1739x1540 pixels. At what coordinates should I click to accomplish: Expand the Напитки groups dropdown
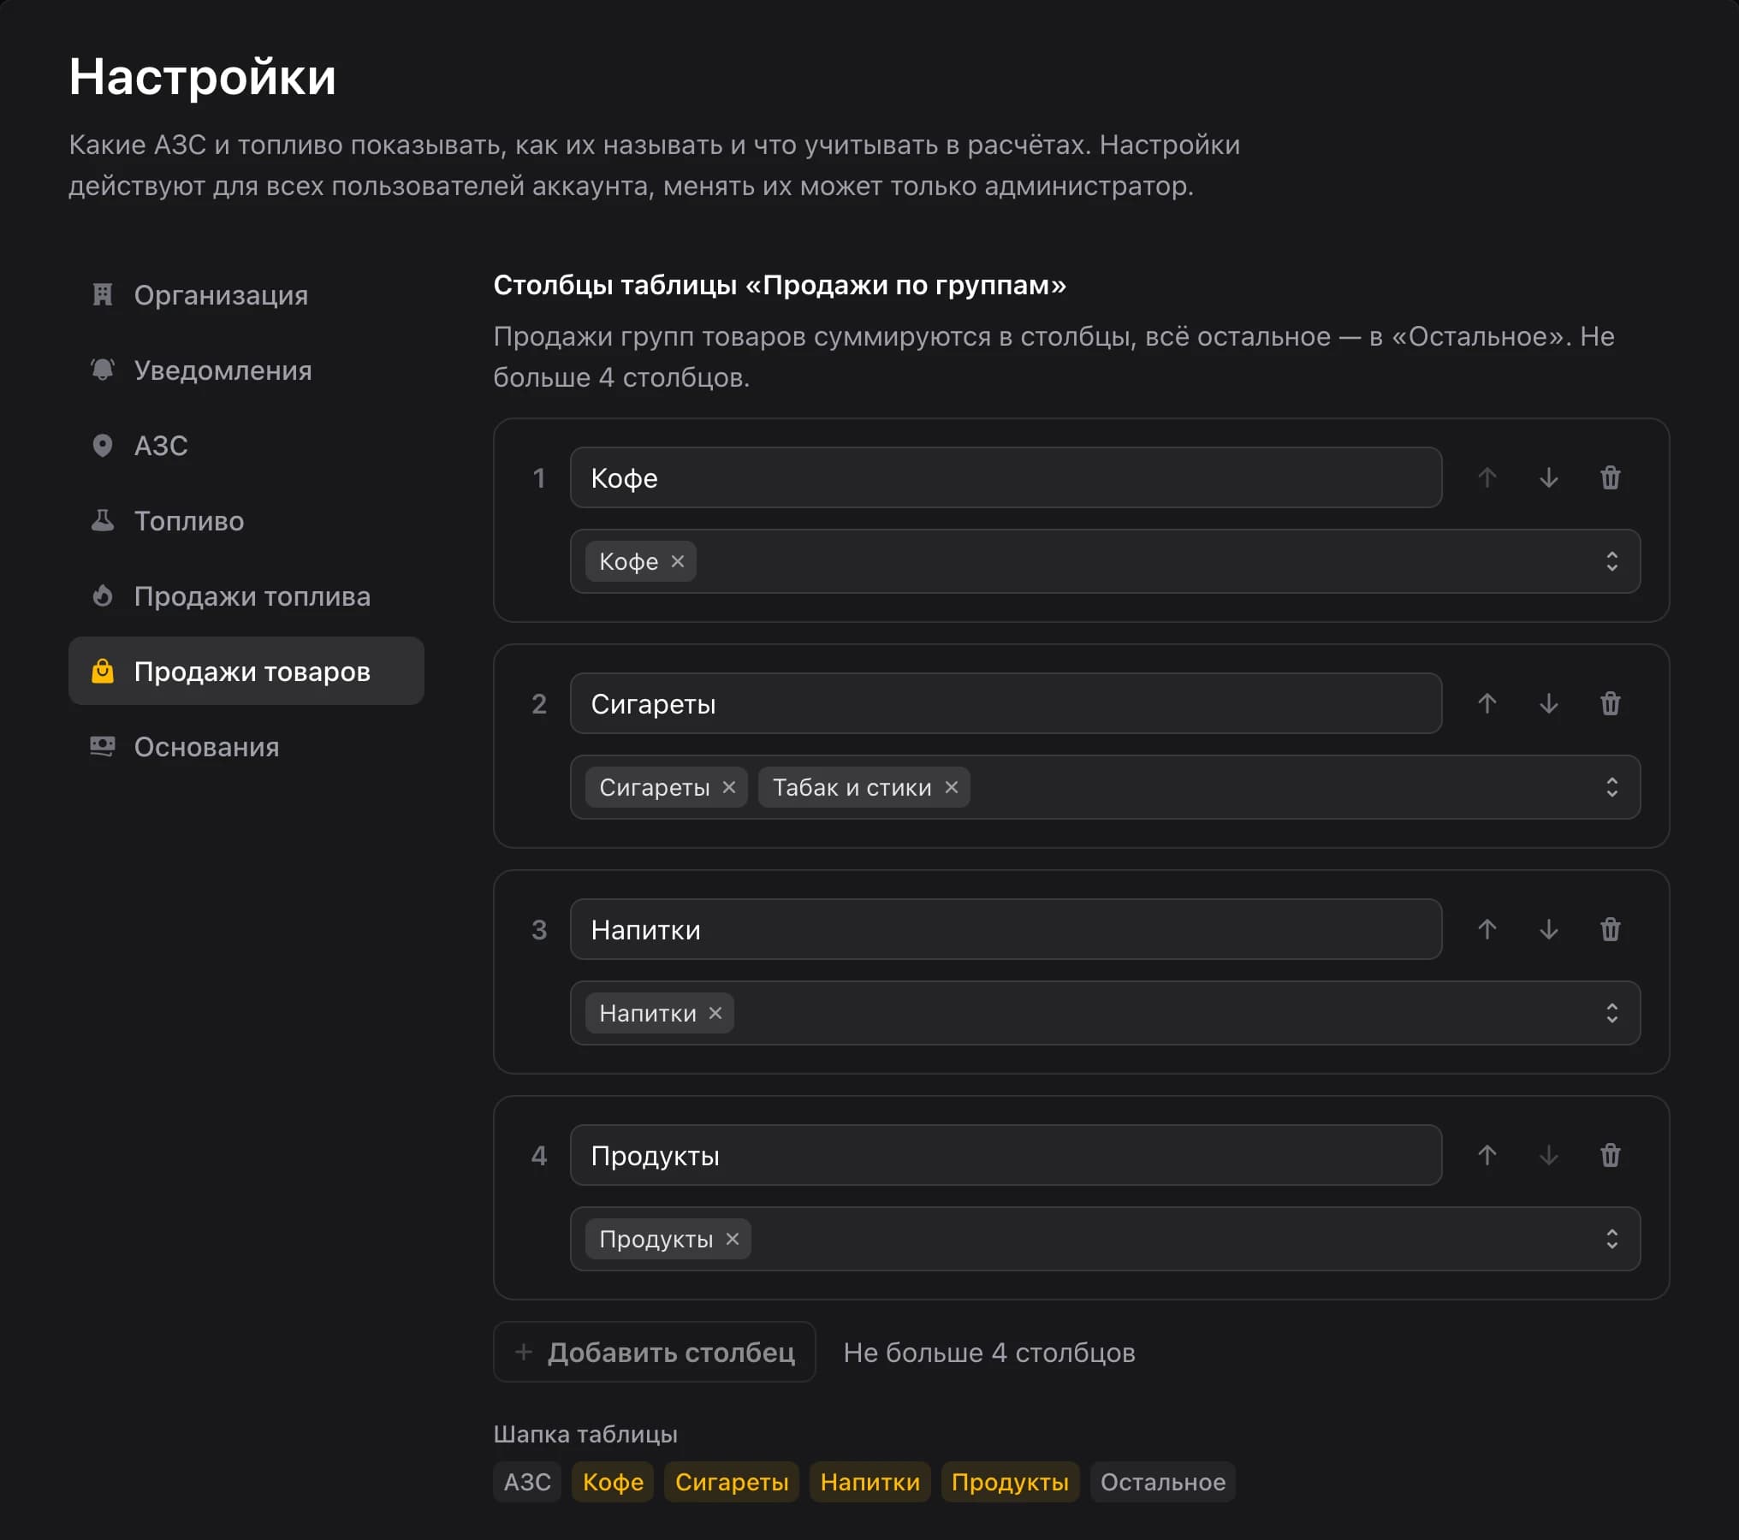[x=1611, y=1013]
